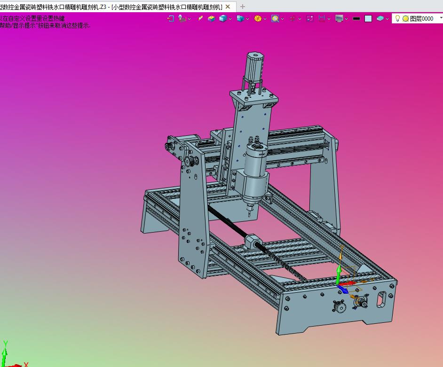Toggle the layer light bulb visibility
443x367 pixels.
coord(397,18)
